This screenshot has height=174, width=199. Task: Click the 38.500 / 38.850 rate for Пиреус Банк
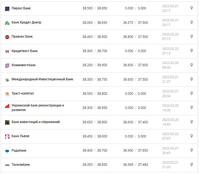point(95,8)
